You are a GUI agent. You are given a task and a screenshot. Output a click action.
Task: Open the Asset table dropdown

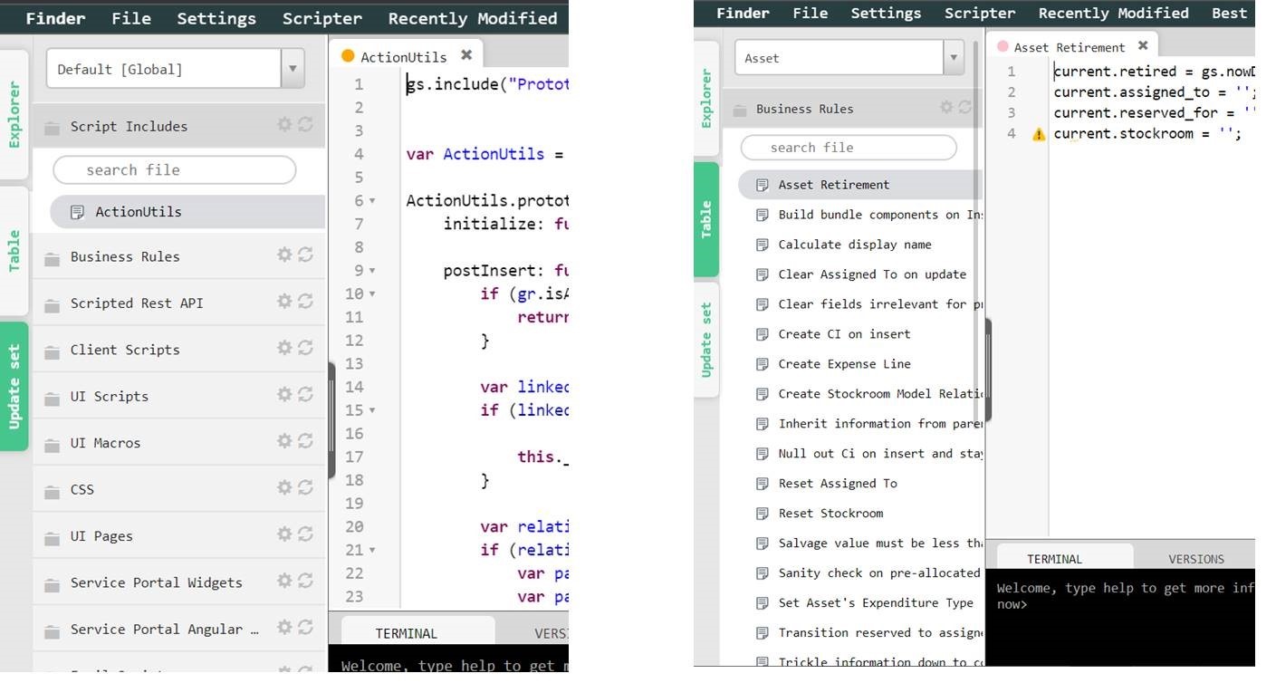coord(953,58)
